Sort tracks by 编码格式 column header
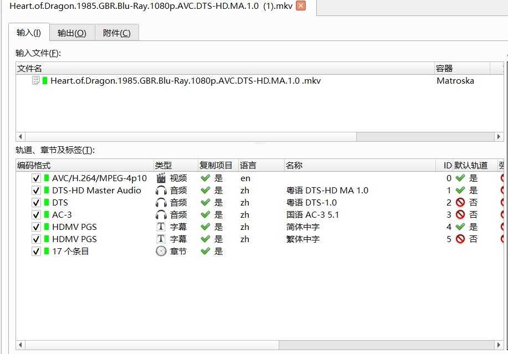The height and width of the screenshot is (354, 508). tap(85, 166)
